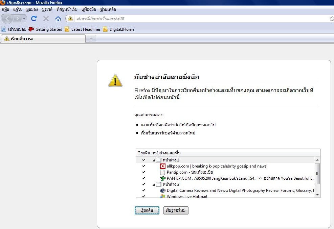Click the Pantip.com page icon in the list
Image resolution: width=334 pixels, height=229 pixels.
[162, 172]
